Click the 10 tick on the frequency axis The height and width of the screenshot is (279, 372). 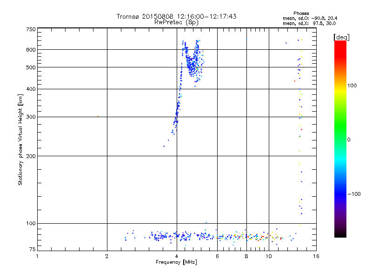(x=269, y=256)
